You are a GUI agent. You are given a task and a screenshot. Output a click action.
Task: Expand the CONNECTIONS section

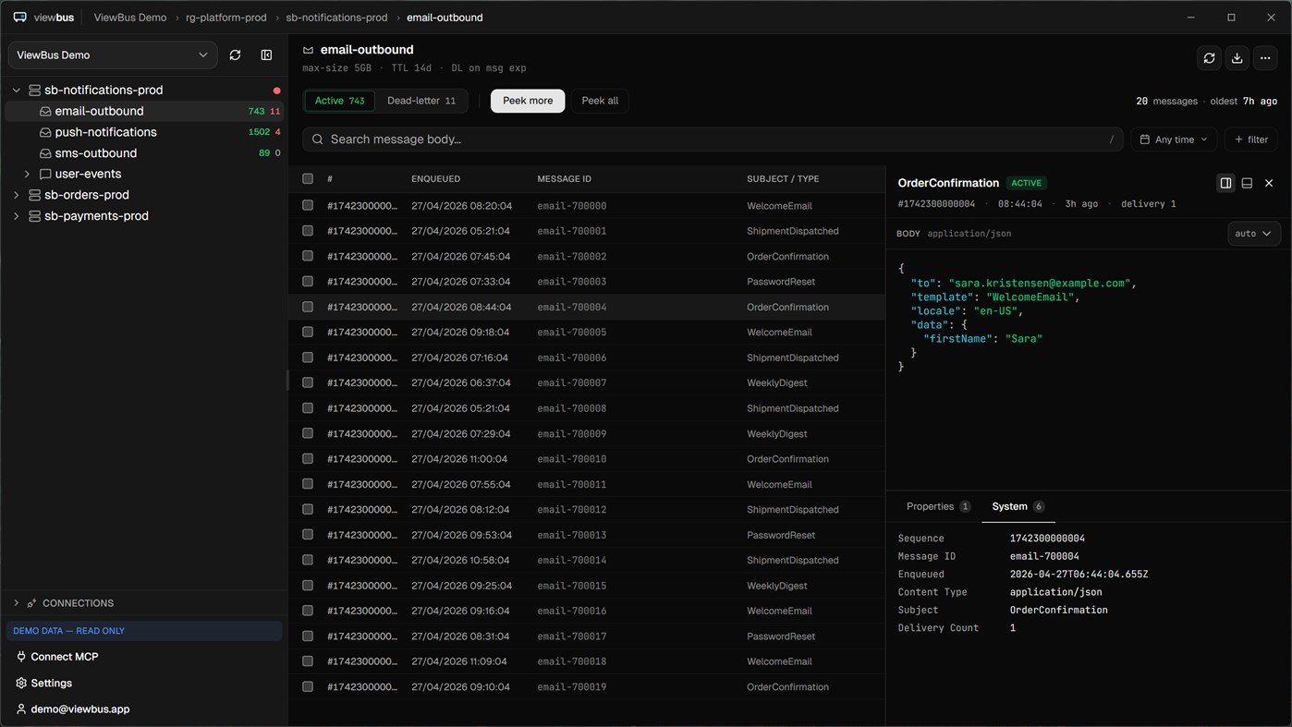(x=16, y=603)
